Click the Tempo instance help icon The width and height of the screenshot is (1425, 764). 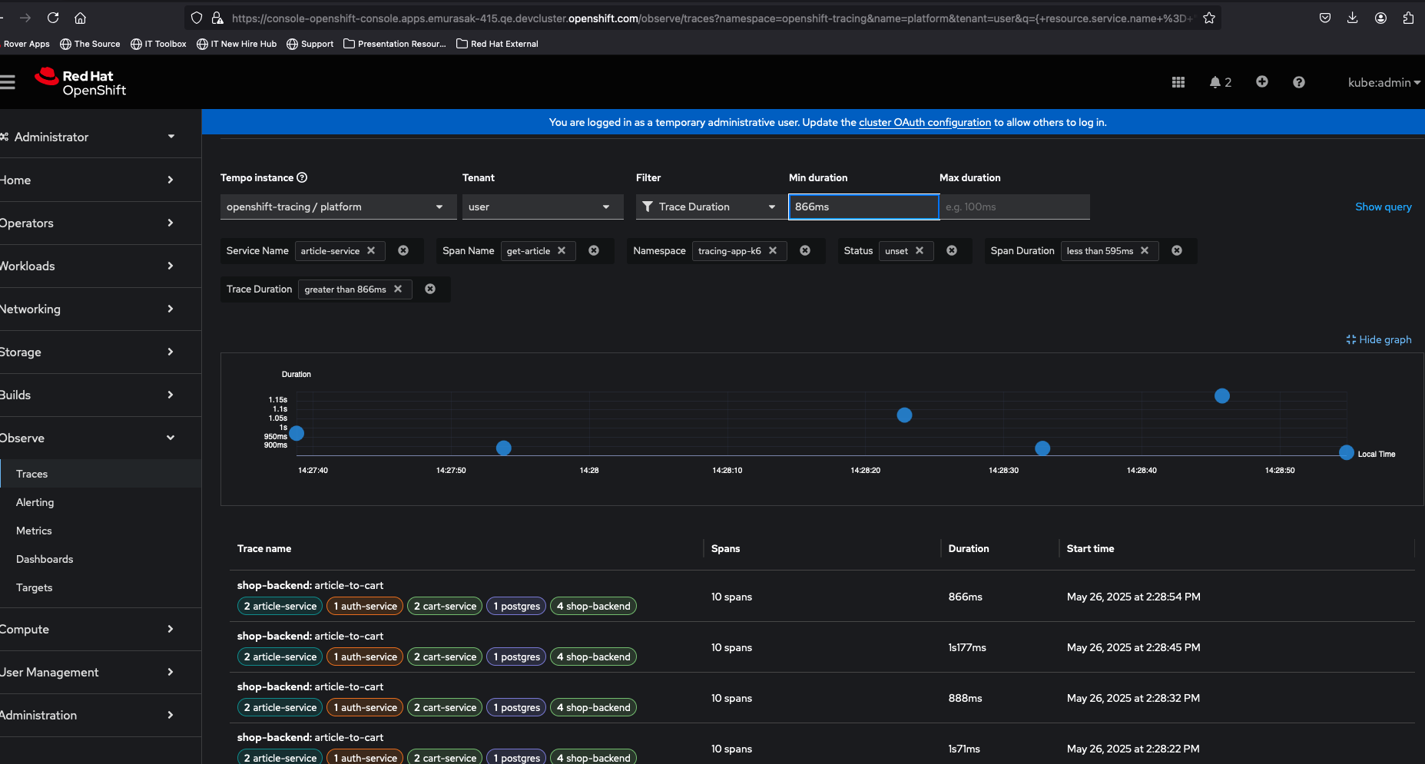tap(302, 177)
